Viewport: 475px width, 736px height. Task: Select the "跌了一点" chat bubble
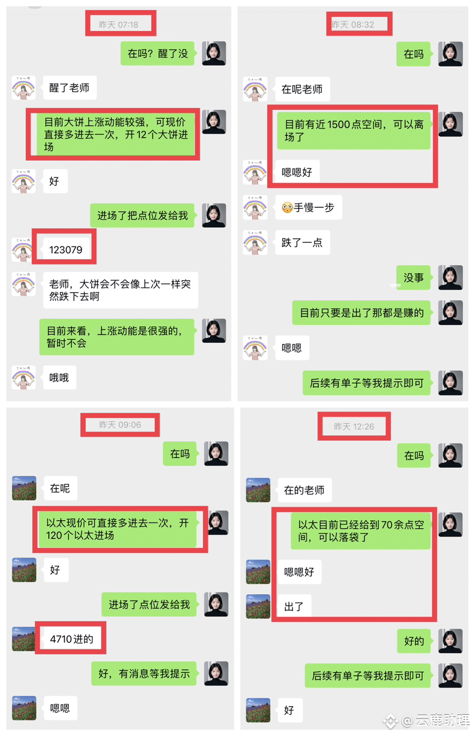pyautogui.click(x=302, y=242)
